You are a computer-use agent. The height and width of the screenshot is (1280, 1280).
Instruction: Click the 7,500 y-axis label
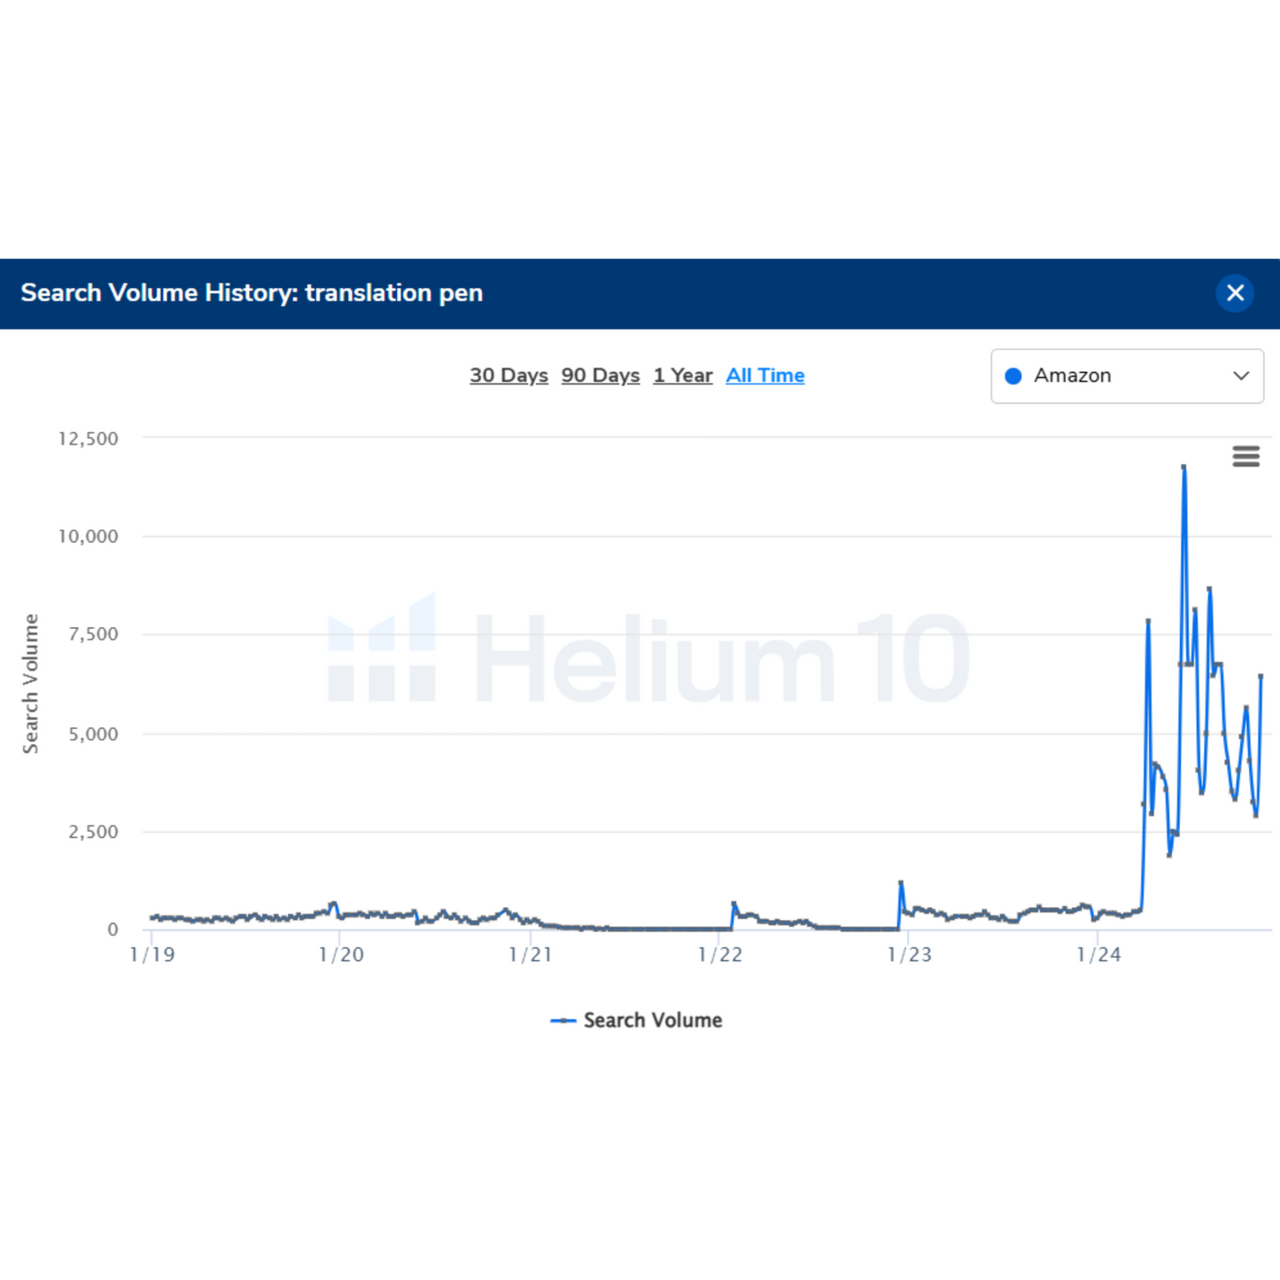pos(93,634)
